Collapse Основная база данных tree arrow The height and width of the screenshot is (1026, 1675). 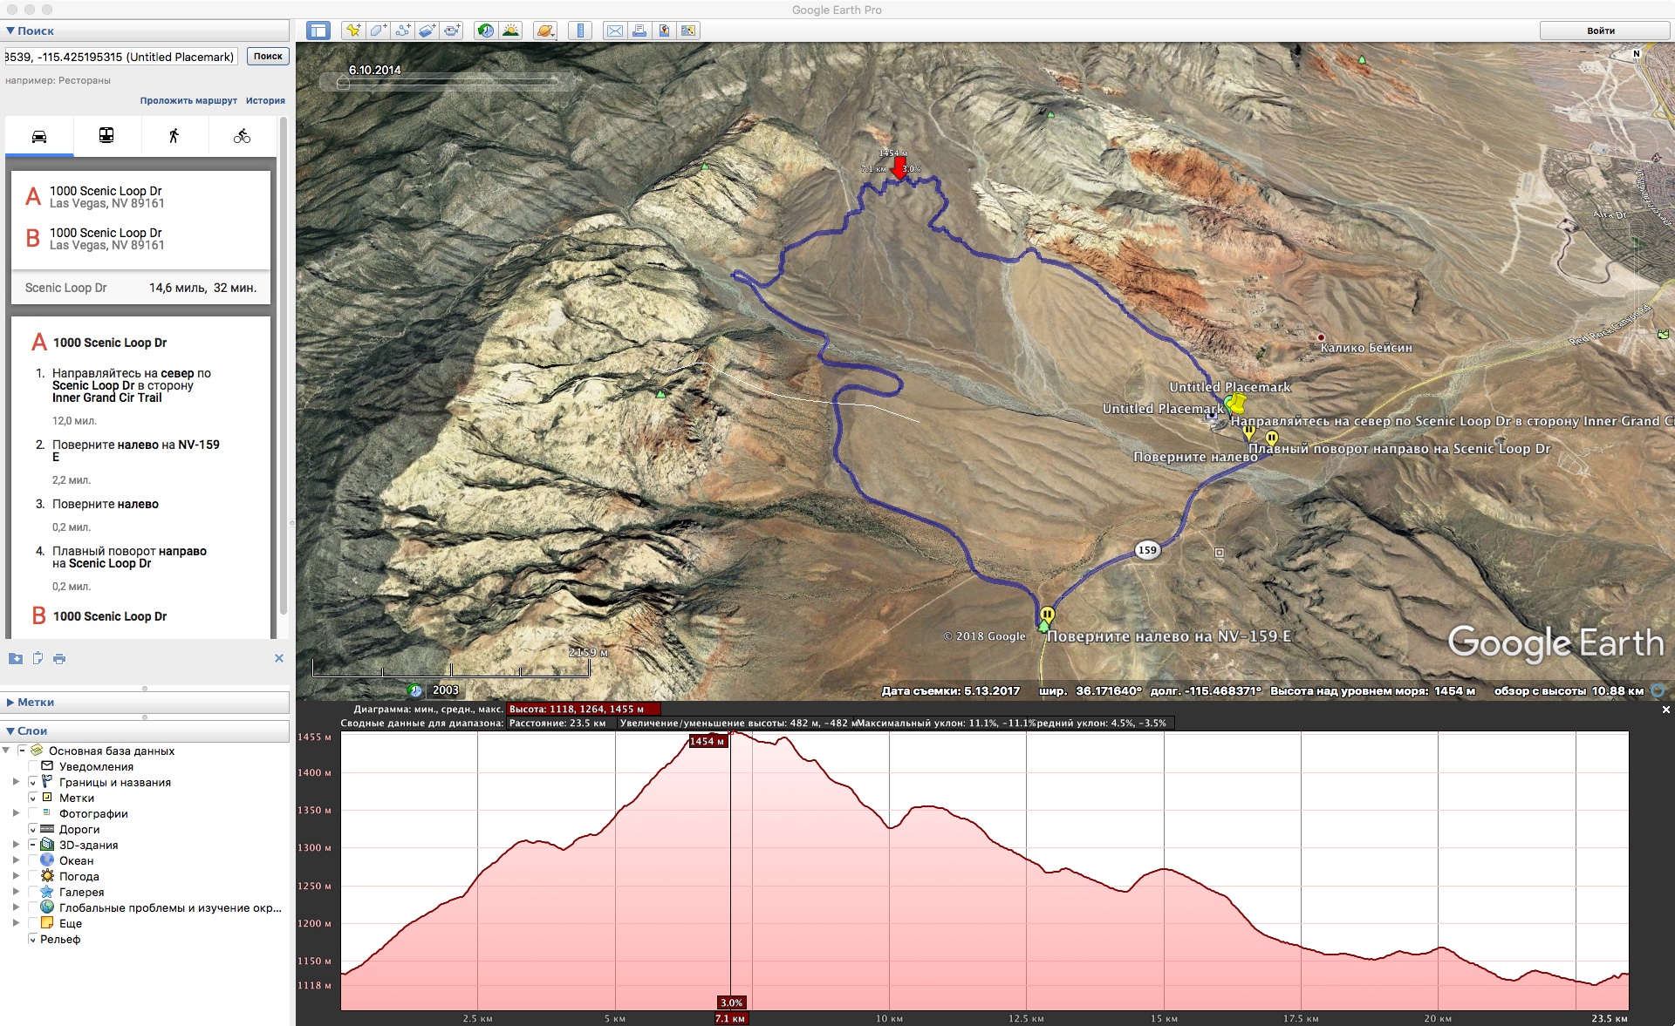click(6, 751)
